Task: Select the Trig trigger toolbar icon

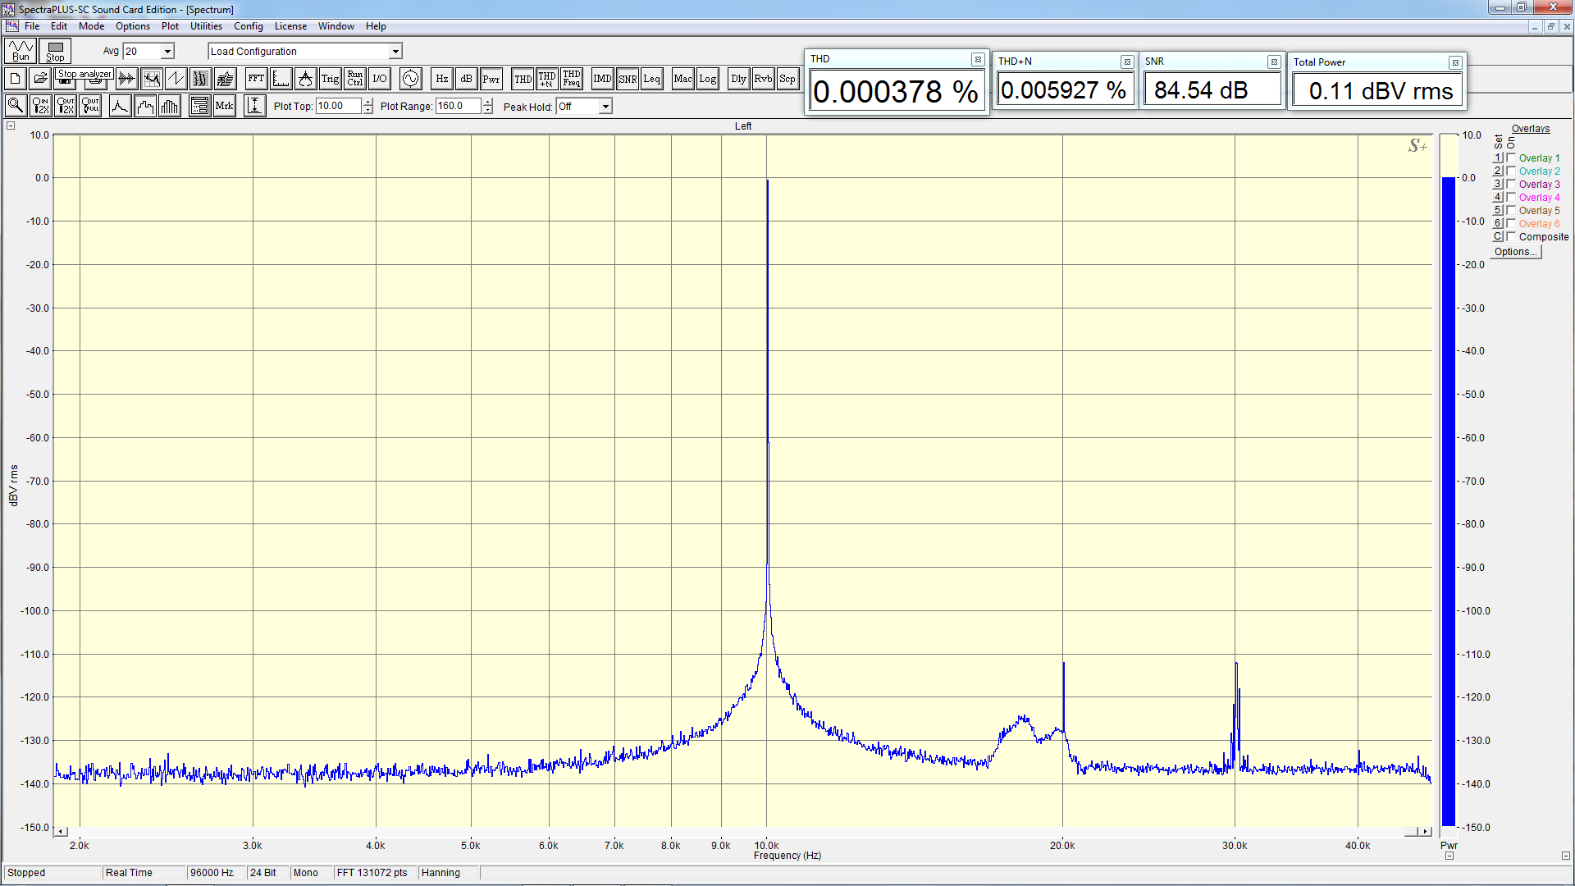Action: 330,79
